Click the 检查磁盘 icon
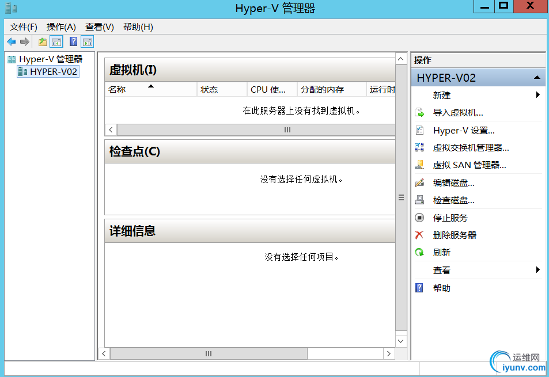This screenshot has width=549, height=377. 419,200
